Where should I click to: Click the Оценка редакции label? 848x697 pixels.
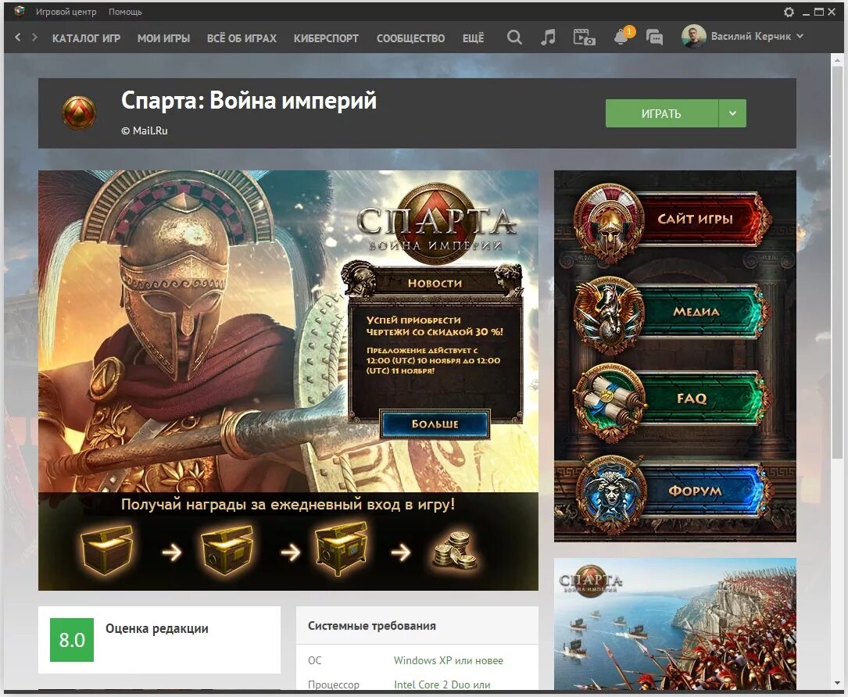157,628
